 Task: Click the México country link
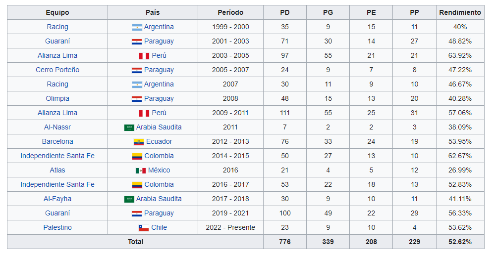(x=159, y=170)
